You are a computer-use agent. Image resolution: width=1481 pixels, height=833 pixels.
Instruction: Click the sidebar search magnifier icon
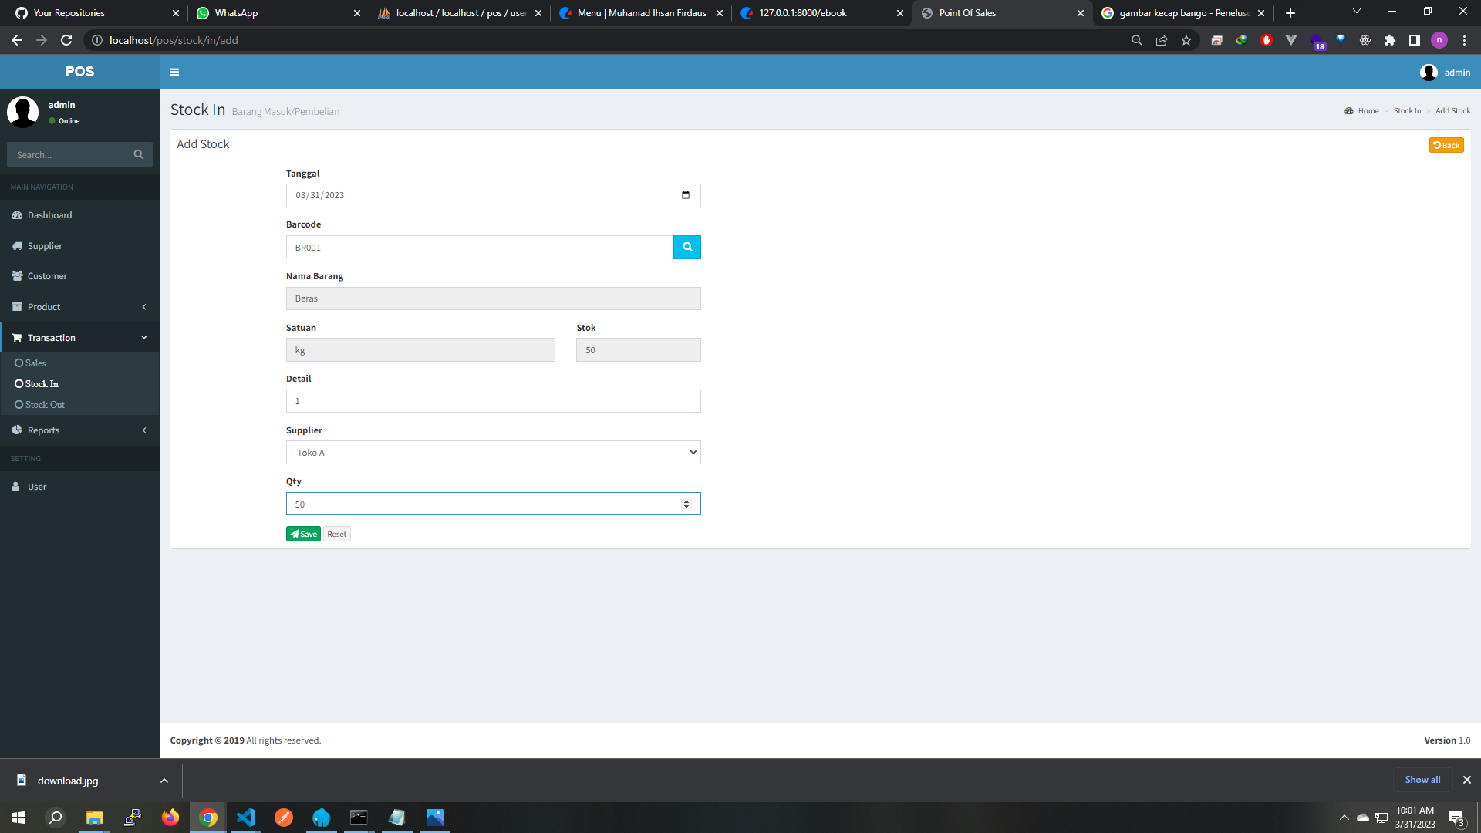pyautogui.click(x=138, y=154)
